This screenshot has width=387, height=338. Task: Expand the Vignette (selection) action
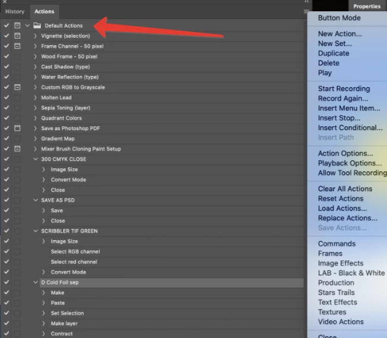tap(35, 36)
